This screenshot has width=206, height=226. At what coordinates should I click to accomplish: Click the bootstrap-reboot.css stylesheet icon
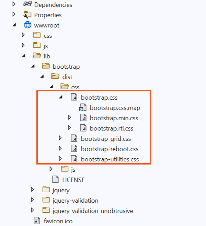coord(74,148)
